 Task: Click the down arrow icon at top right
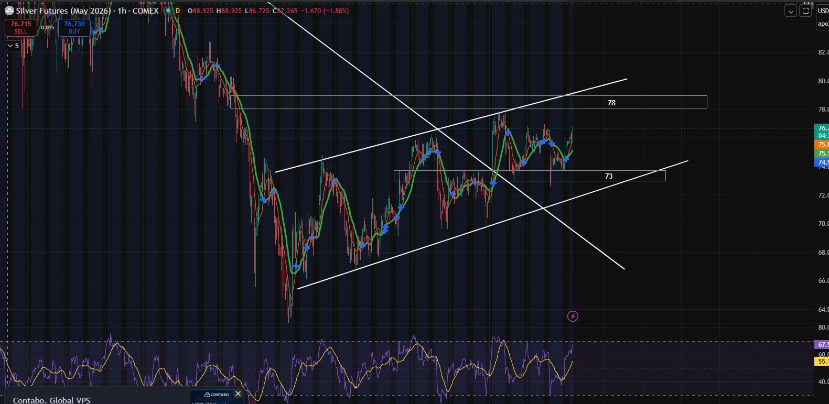790,11
